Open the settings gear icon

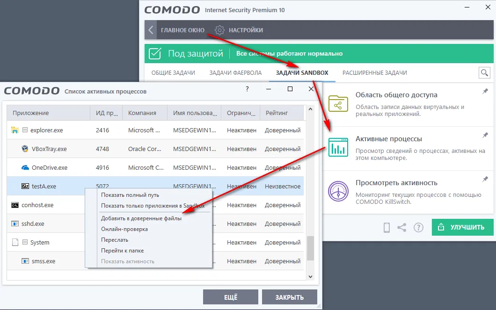pyautogui.click(x=219, y=30)
